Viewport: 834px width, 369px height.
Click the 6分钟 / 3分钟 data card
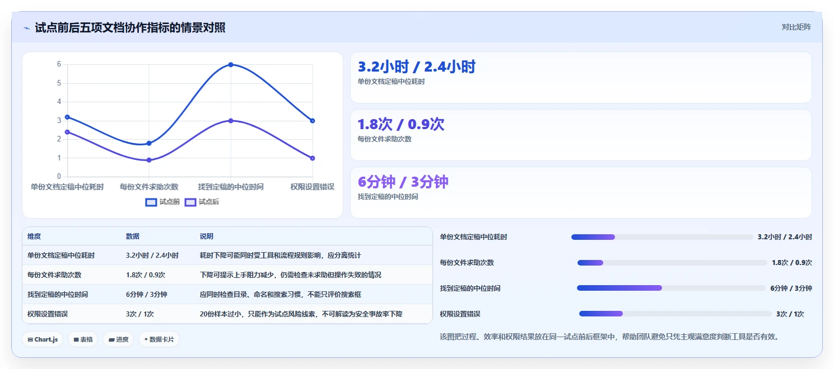click(x=581, y=192)
